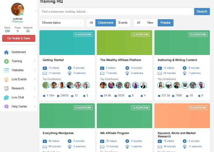Click video icon in Authoring & Writing card

(160, 68)
